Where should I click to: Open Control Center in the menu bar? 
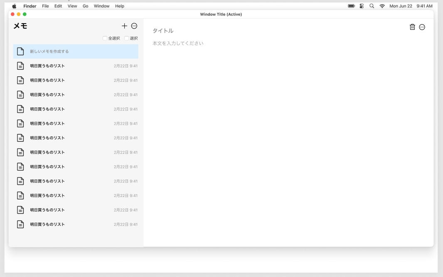362,6
